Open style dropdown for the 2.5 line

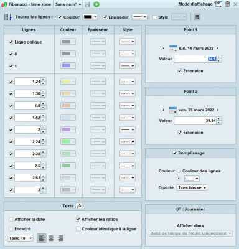tap(128, 166)
